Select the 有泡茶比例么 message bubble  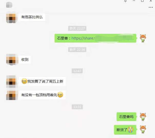pos(32,17)
